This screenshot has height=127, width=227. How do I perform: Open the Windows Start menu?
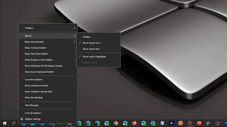point(5,123)
